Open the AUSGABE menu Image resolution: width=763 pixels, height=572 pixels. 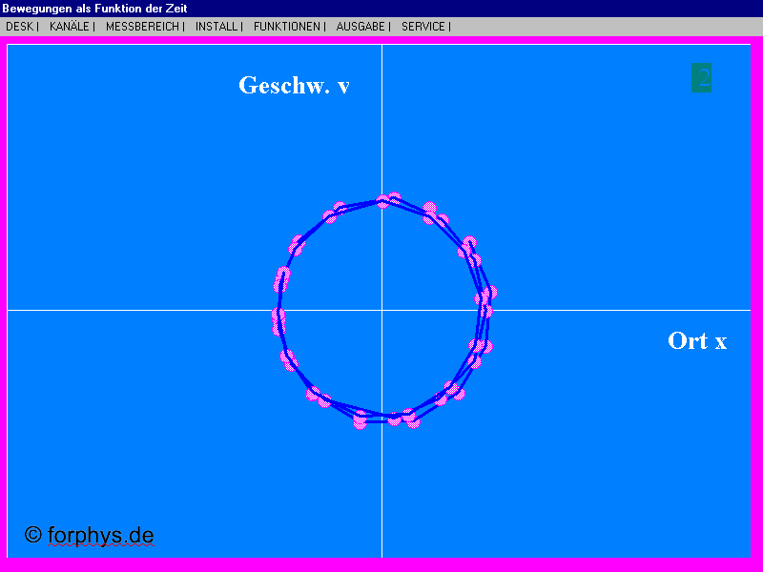click(360, 27)
